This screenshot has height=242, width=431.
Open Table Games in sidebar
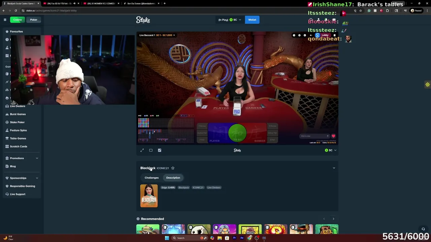click(x=18, y=138)
